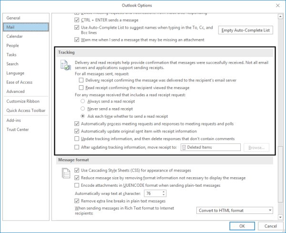
Task: Open the General options category
Action: click(x=26, y=18)
